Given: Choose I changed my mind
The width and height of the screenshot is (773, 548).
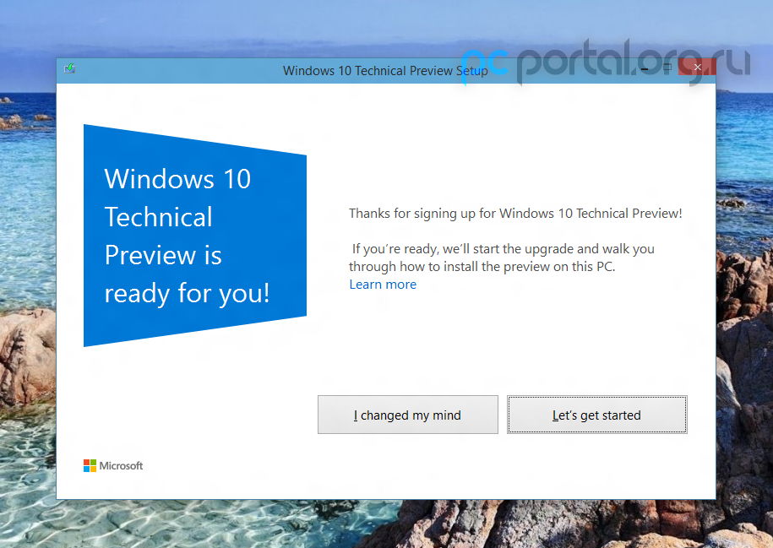Looking at the screenshot, I should (408, 415).
